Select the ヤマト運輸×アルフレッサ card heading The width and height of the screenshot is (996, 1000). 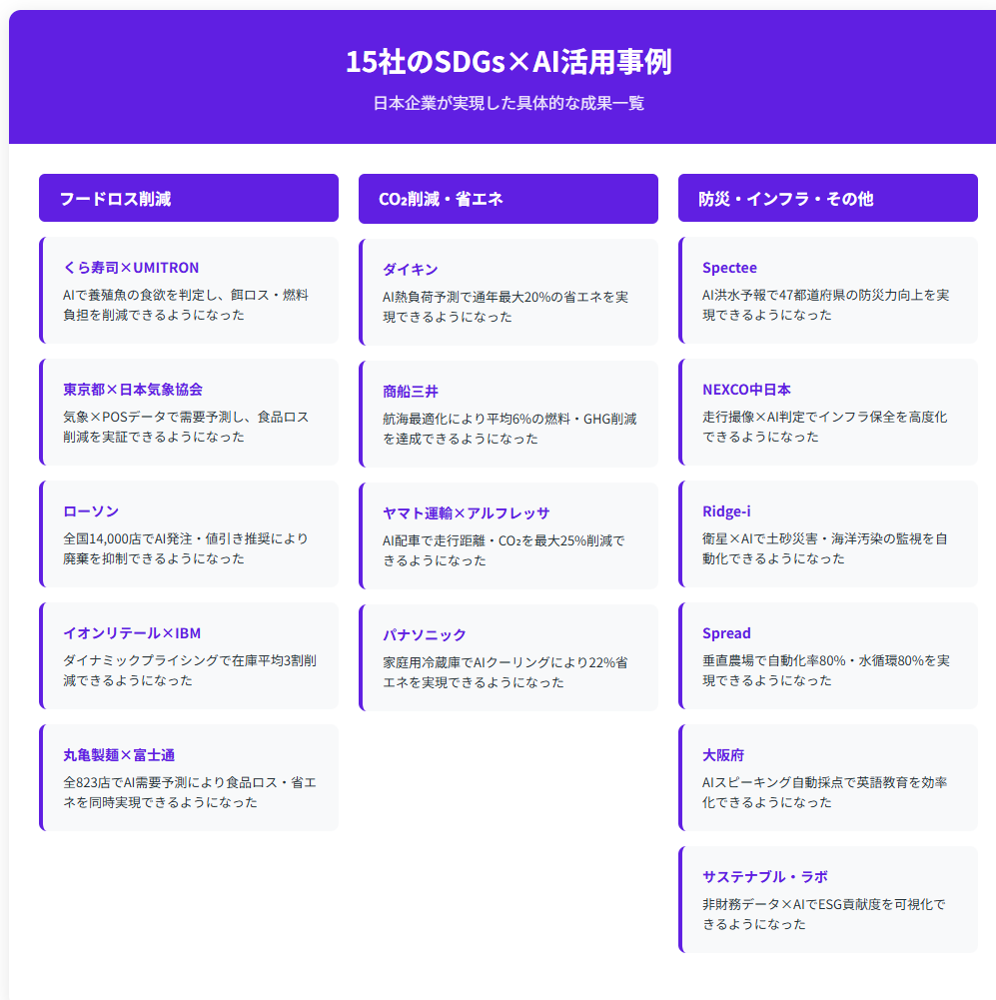click(466, 513)
